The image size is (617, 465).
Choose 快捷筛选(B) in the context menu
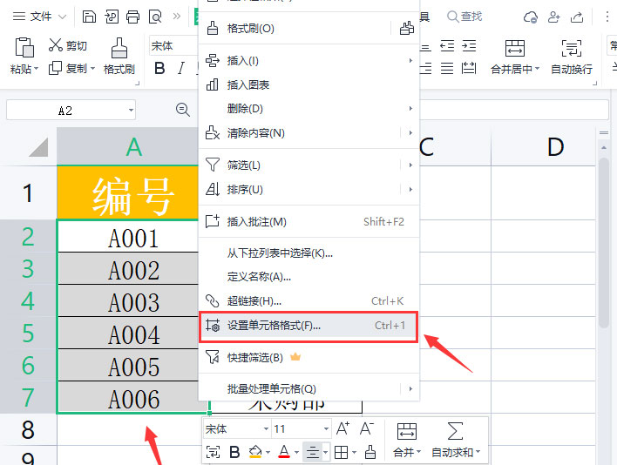308,357
